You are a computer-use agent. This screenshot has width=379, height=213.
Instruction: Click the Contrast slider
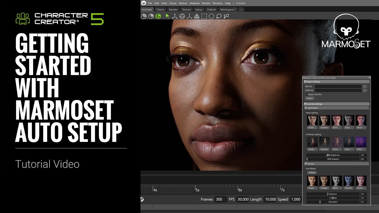click(x=333, y=198)
